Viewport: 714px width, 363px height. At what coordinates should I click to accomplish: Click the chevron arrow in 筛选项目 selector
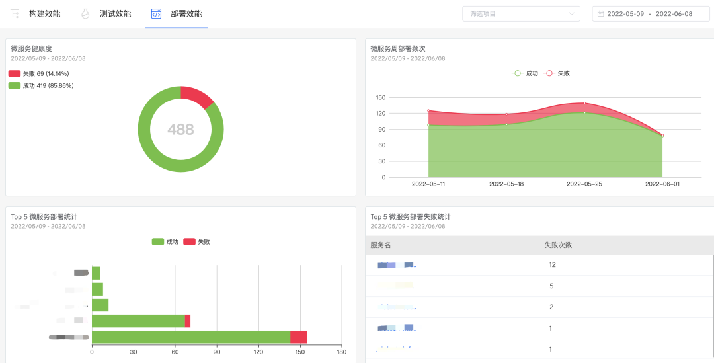[571, 14]
